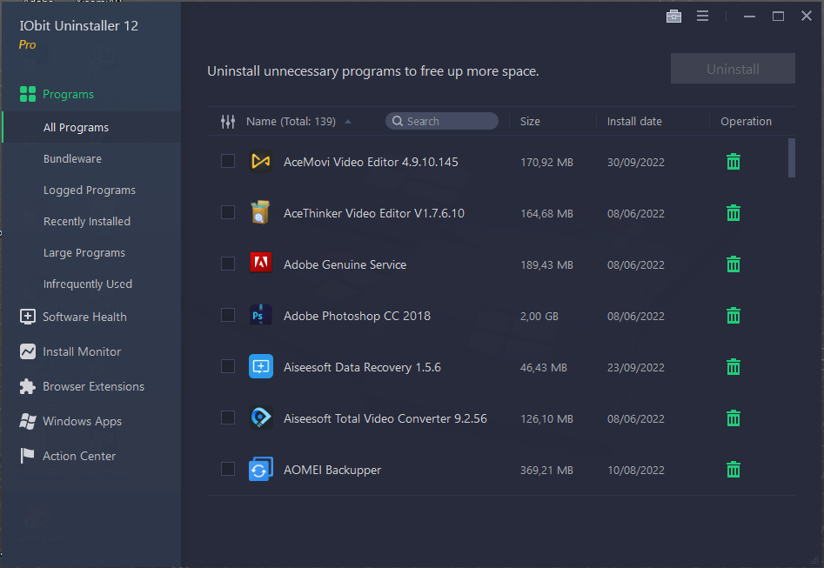This screenshot has height=568, width=824.
Task: Toggle the Name column sort arrow
Action: [x=348, y=122]
